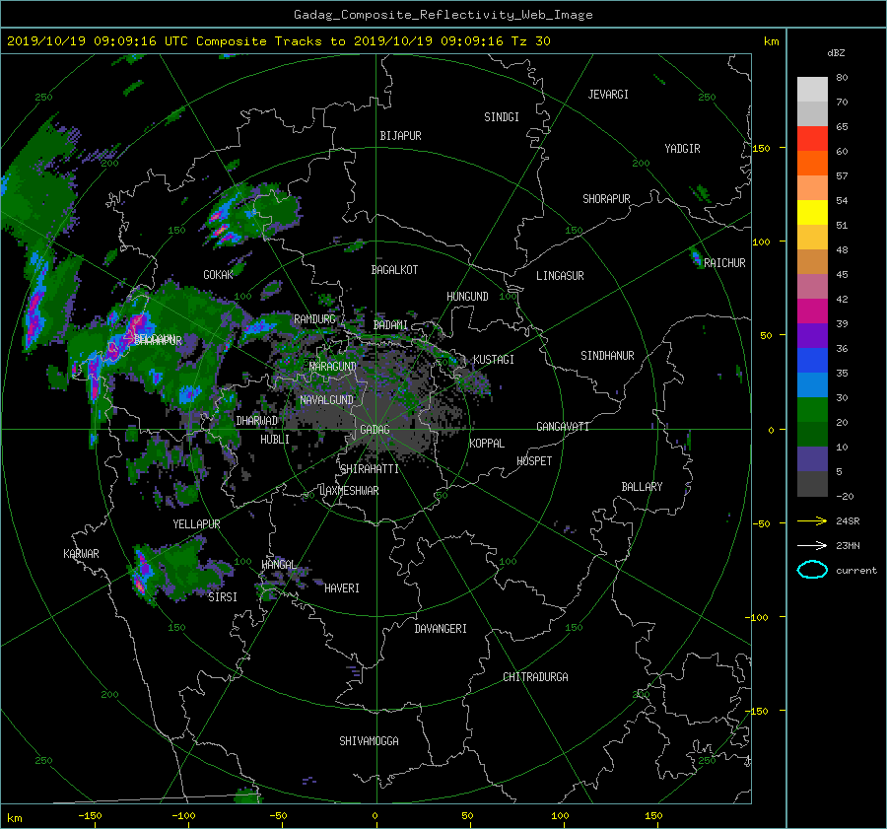Click the HUBLI label

pos(274,440)
